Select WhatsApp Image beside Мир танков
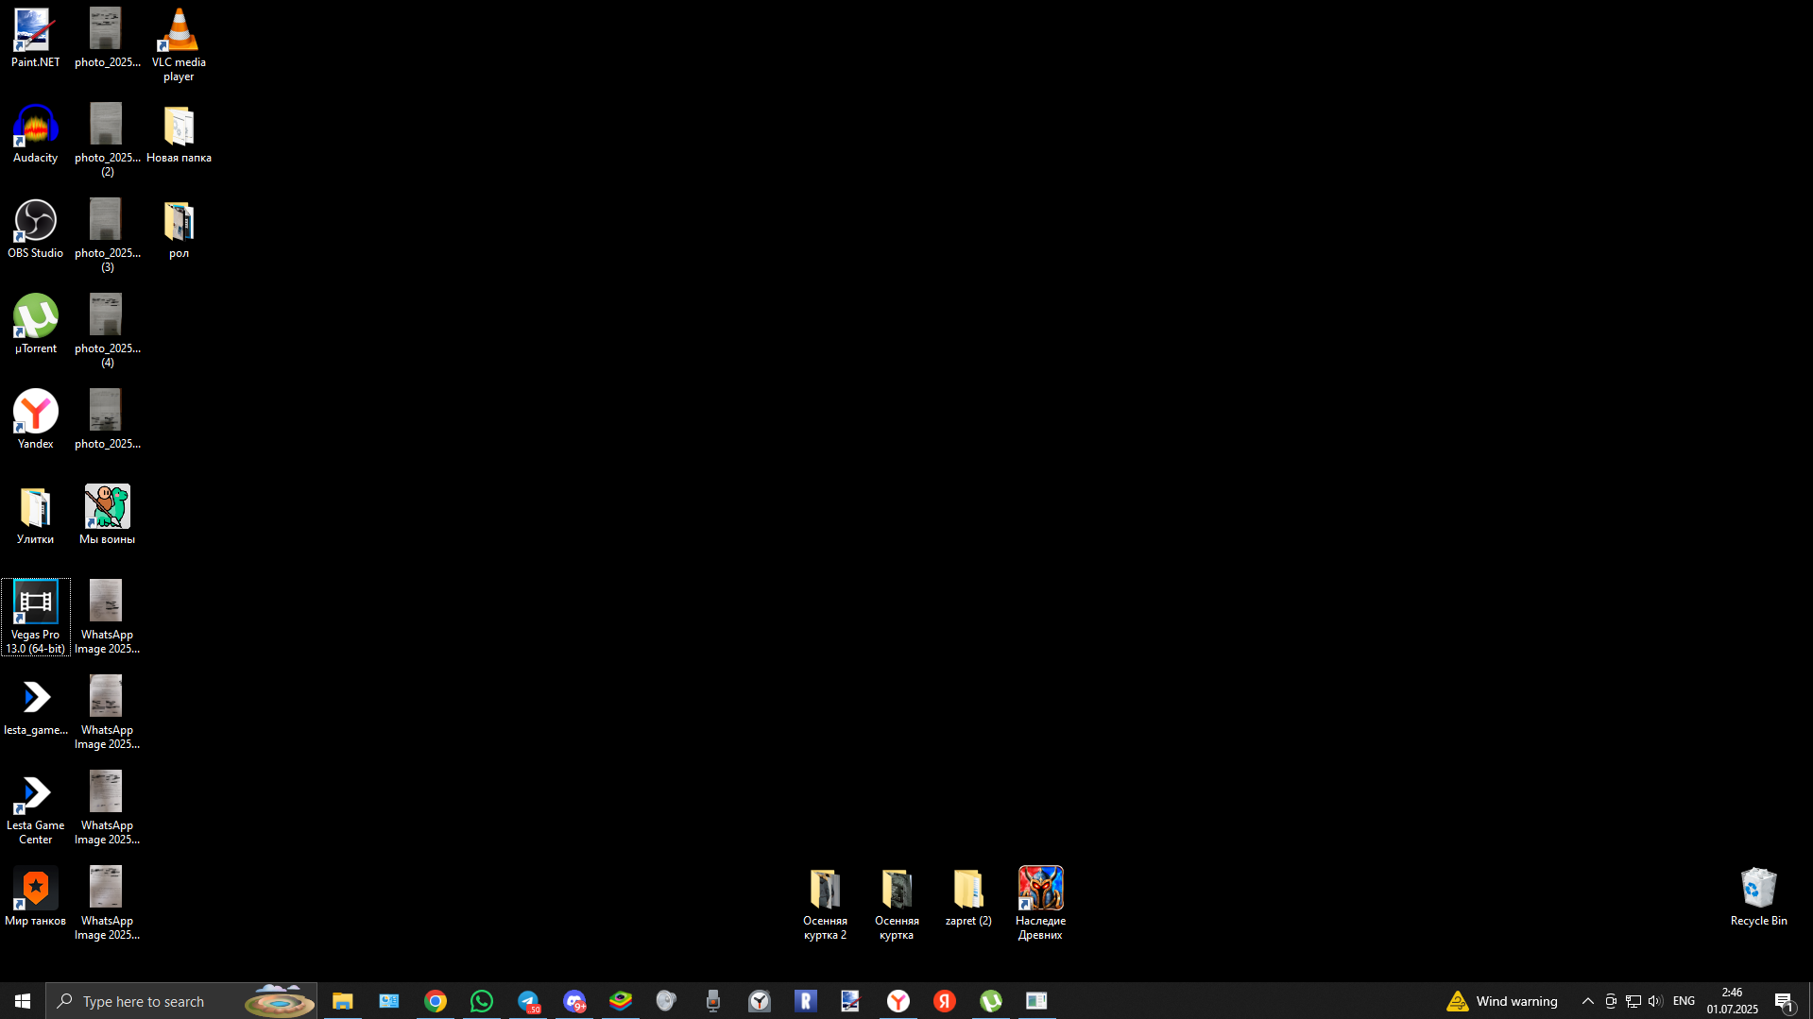 pos(107,904)
